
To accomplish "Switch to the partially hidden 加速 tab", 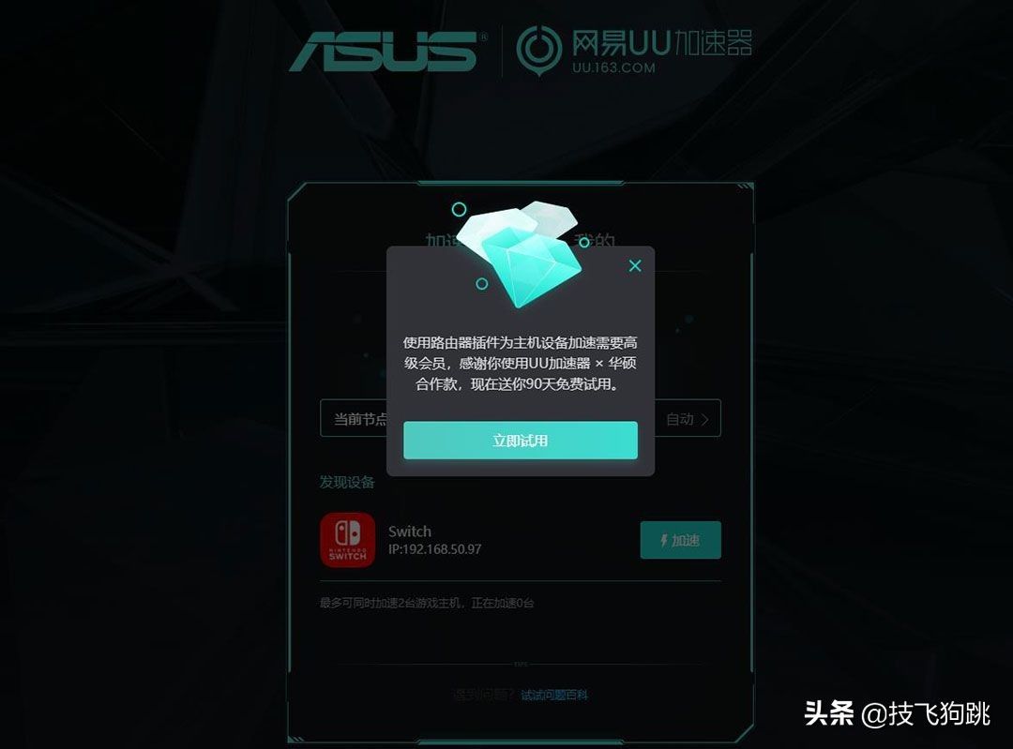I will 441,239.
